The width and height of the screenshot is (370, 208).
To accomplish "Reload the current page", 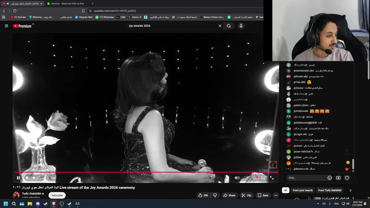I will tap(15, 11).
